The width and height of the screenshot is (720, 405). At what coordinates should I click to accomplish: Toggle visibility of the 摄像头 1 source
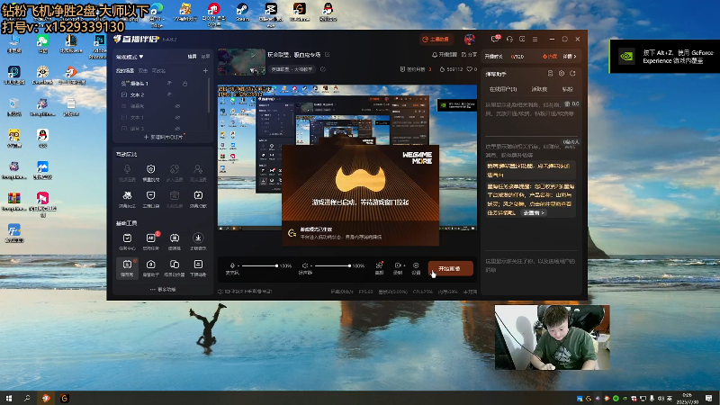pos(169,83)
